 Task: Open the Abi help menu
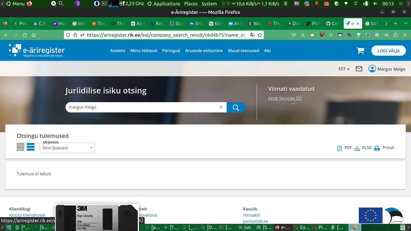[x=267, y=51]
